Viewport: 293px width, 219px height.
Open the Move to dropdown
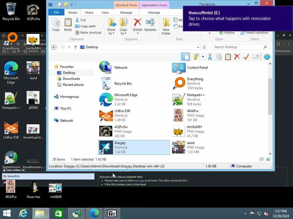(111, 26)
